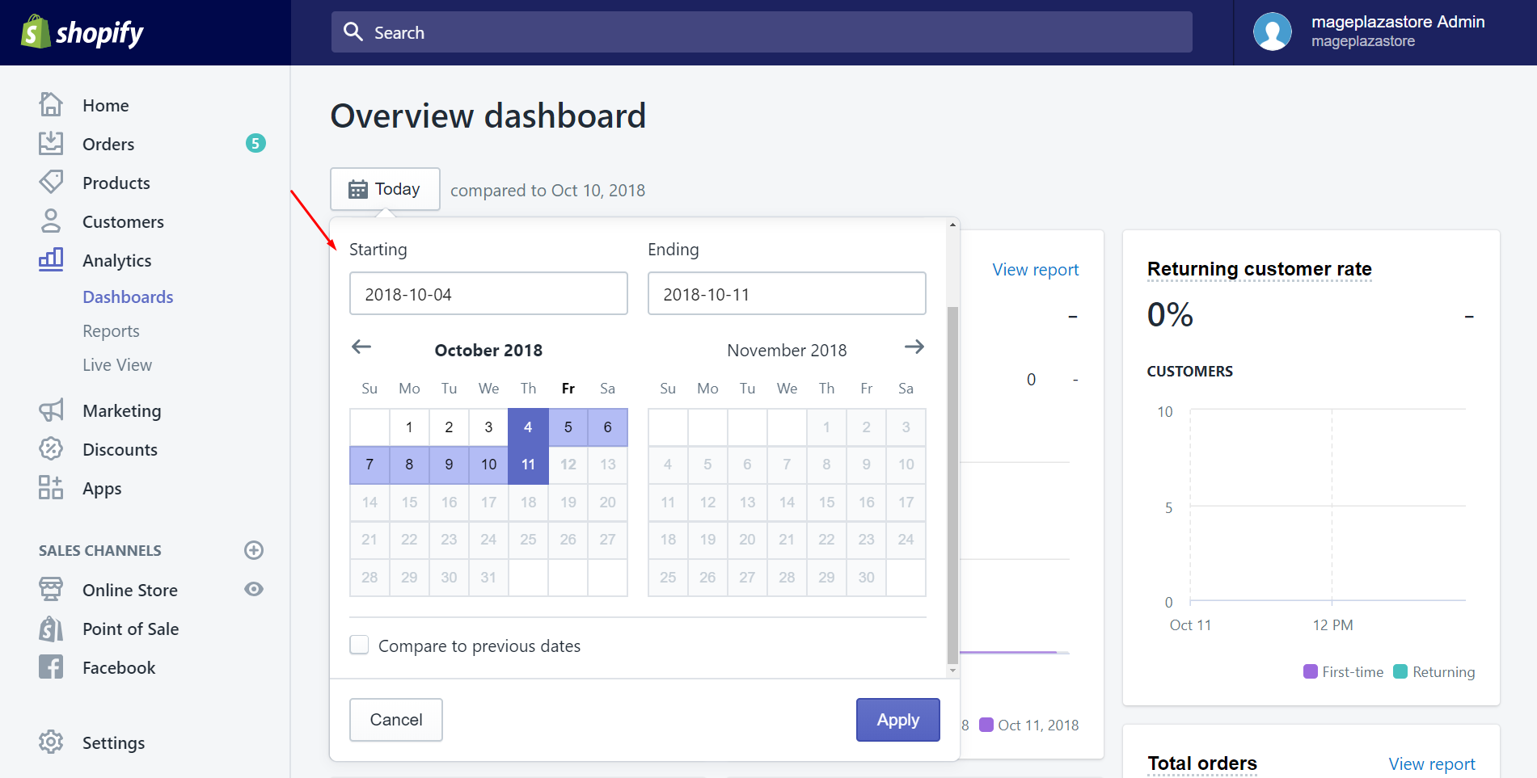Click the Settings gear icon
Viewport: 1537px width, 778px height.
51,742
